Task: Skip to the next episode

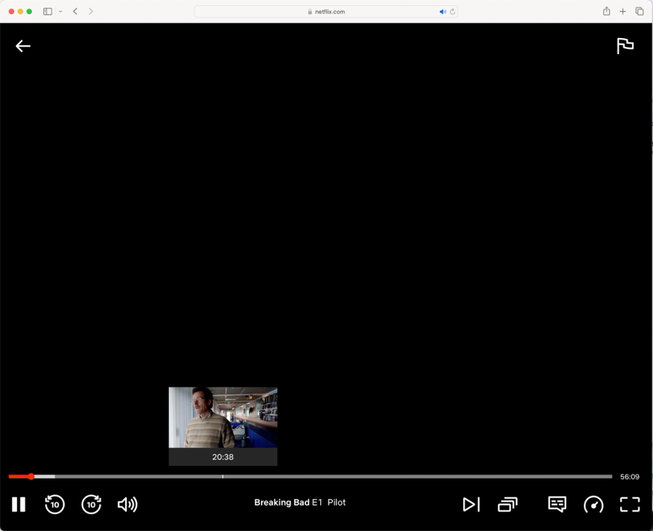Action: (472, 504)
